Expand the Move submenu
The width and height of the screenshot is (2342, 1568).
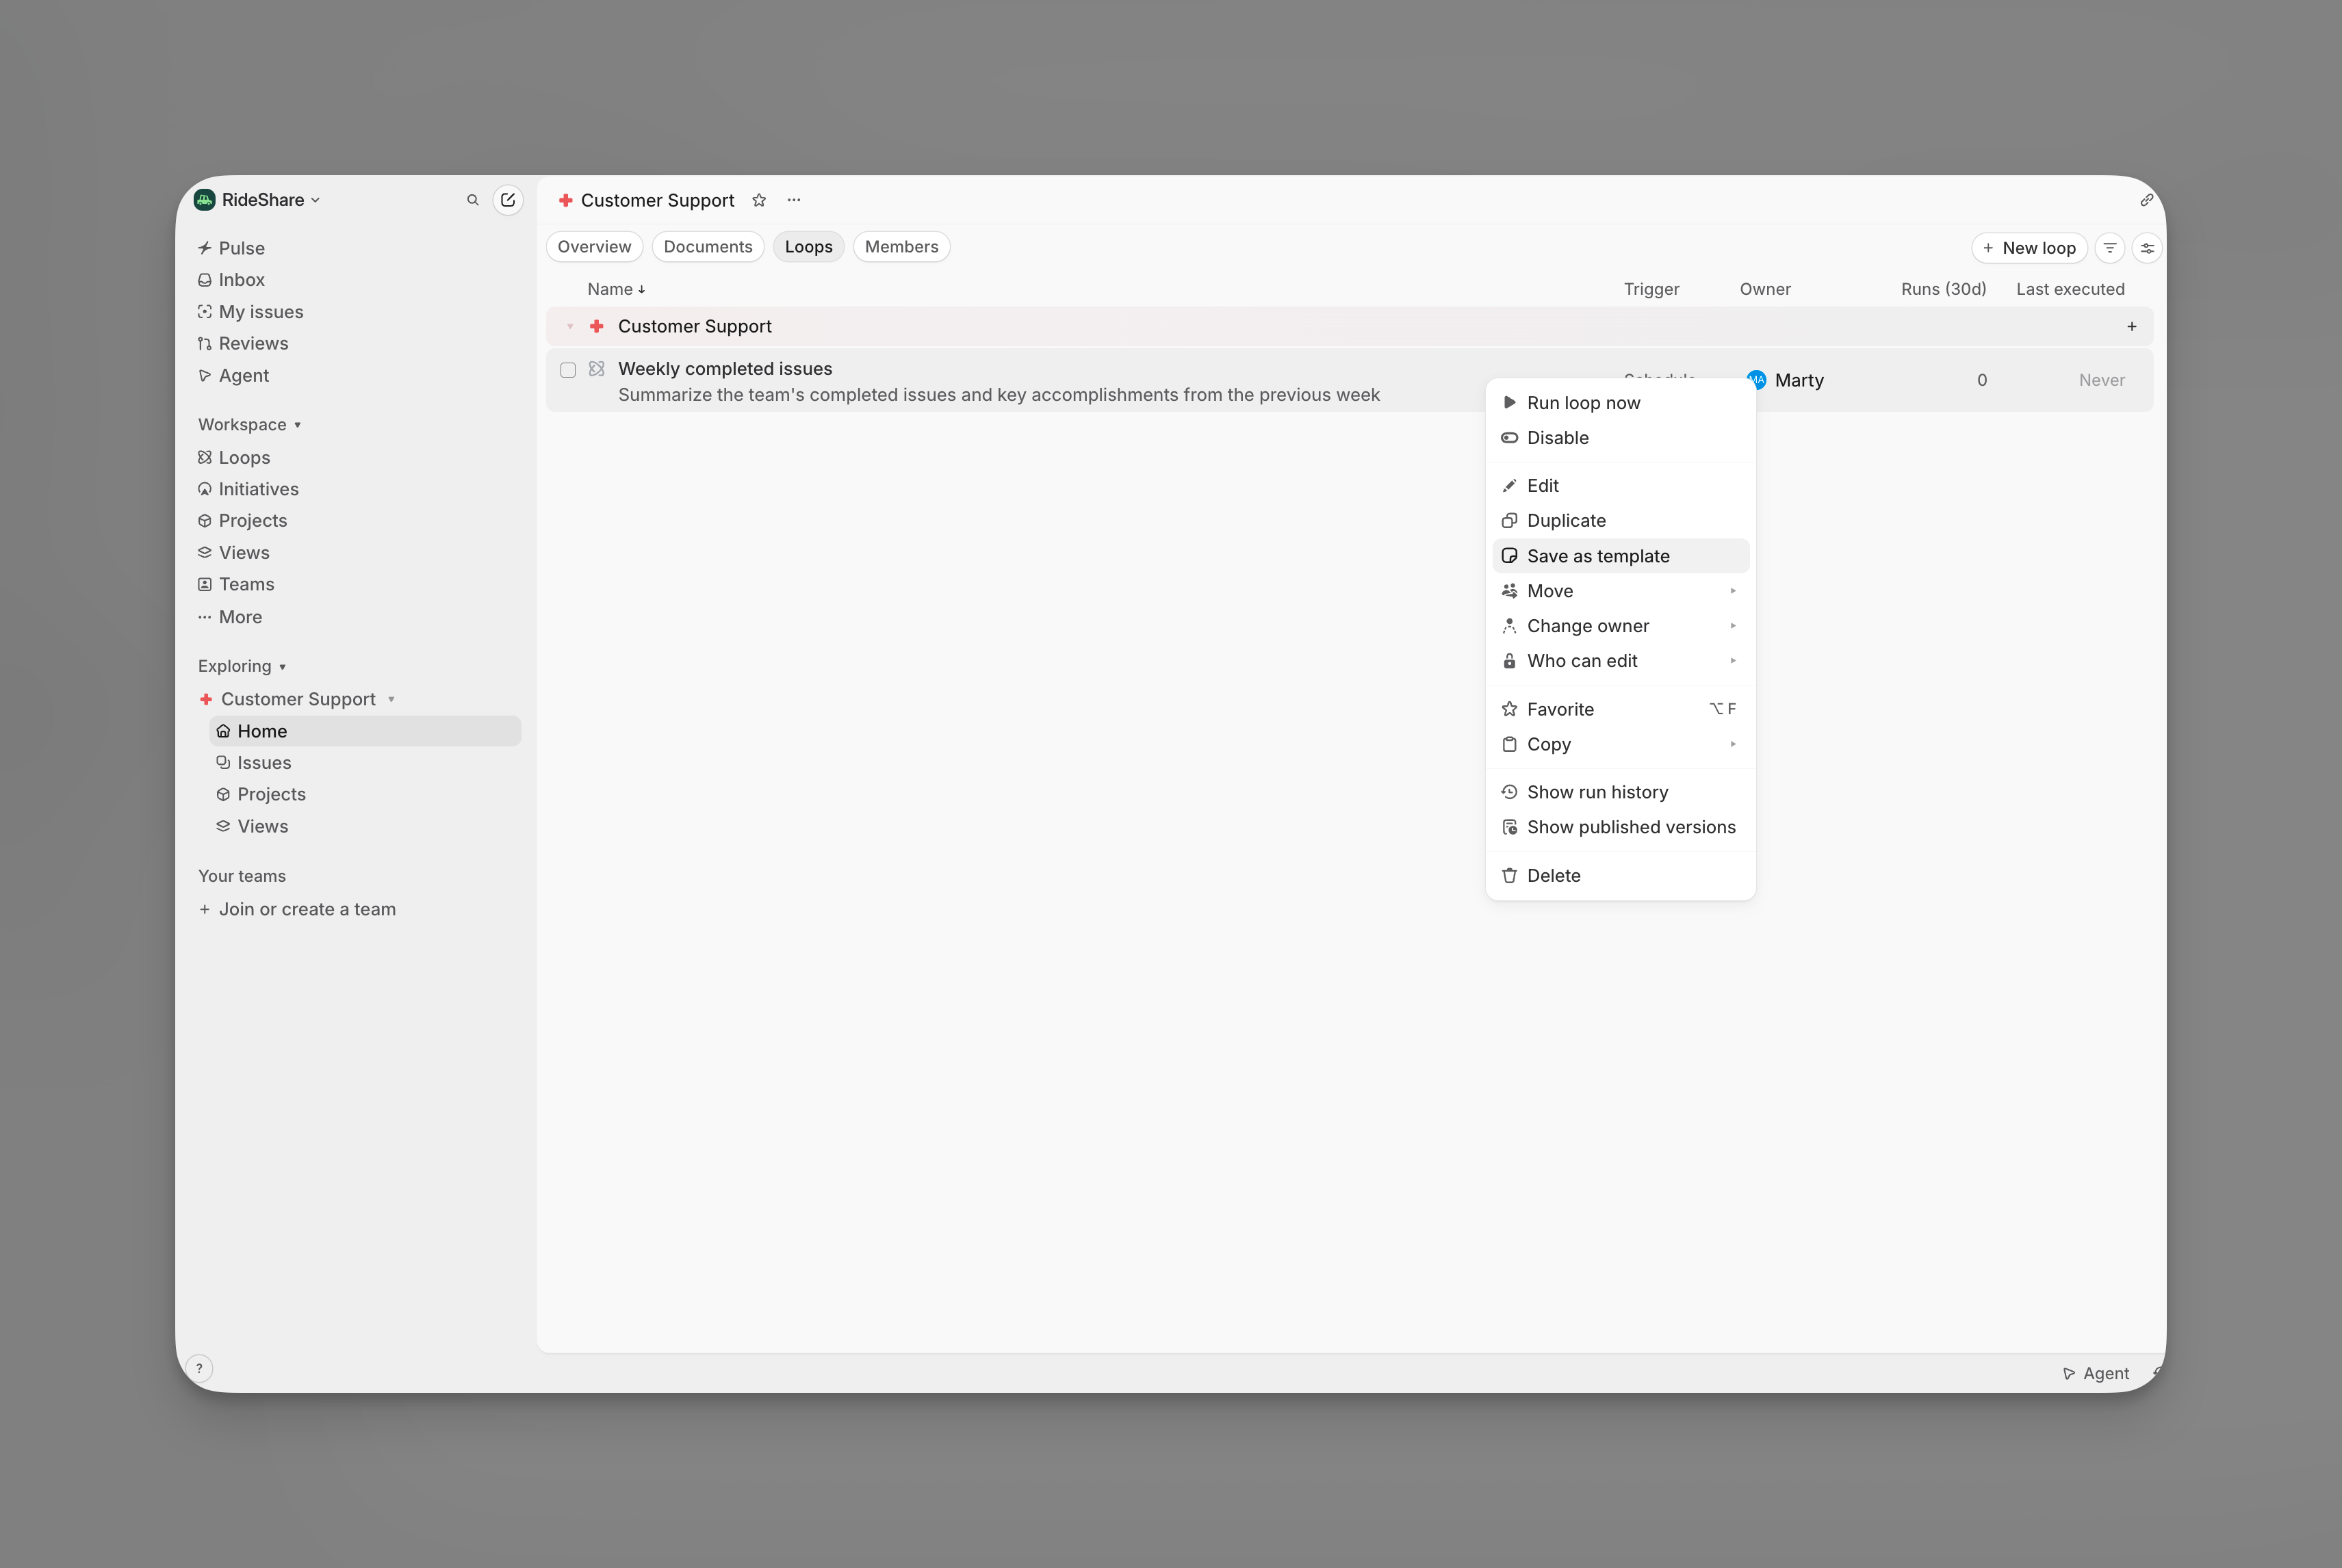[1621, 591]
